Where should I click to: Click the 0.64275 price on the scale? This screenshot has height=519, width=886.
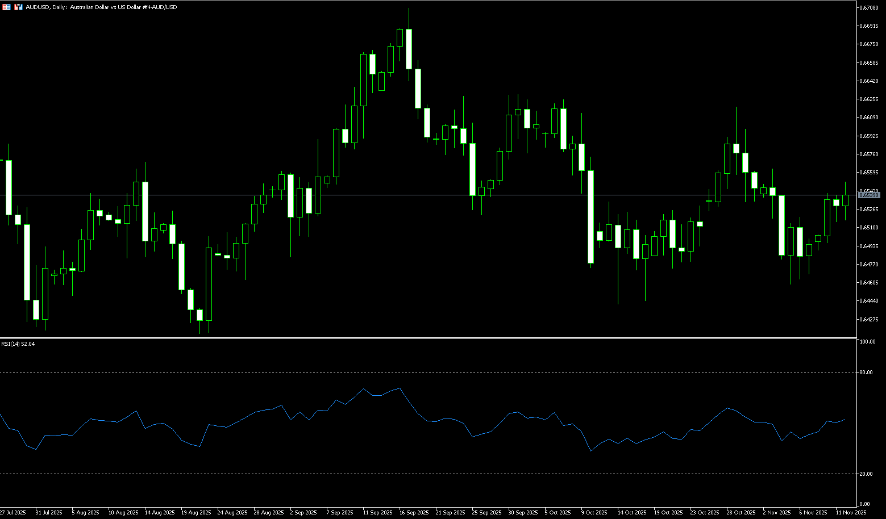coord(869,319)
